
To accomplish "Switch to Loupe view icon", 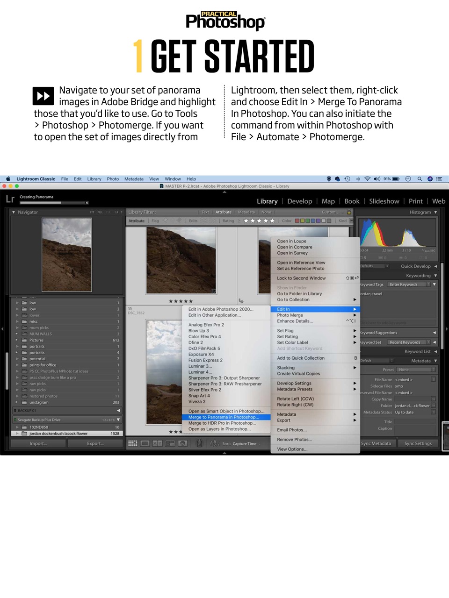I will [145, 443].
